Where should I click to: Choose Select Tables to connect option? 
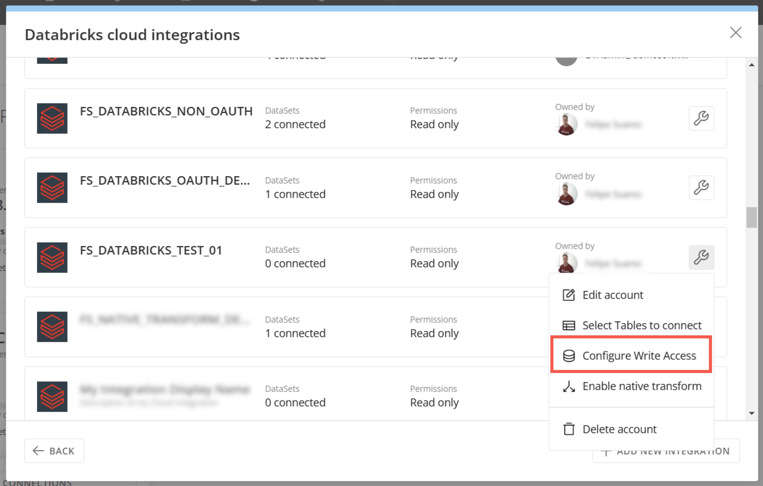coord(641,325)
